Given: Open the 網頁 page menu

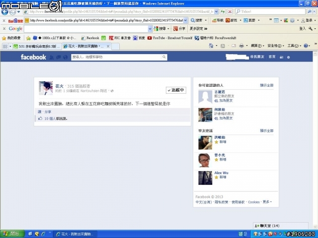Looking at the screenshot, I should [x=257, y=46].
